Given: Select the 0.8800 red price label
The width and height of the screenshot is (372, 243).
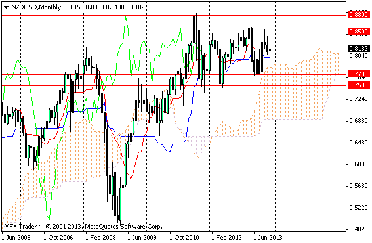Looking at the screenshot, I should (358, 15).
